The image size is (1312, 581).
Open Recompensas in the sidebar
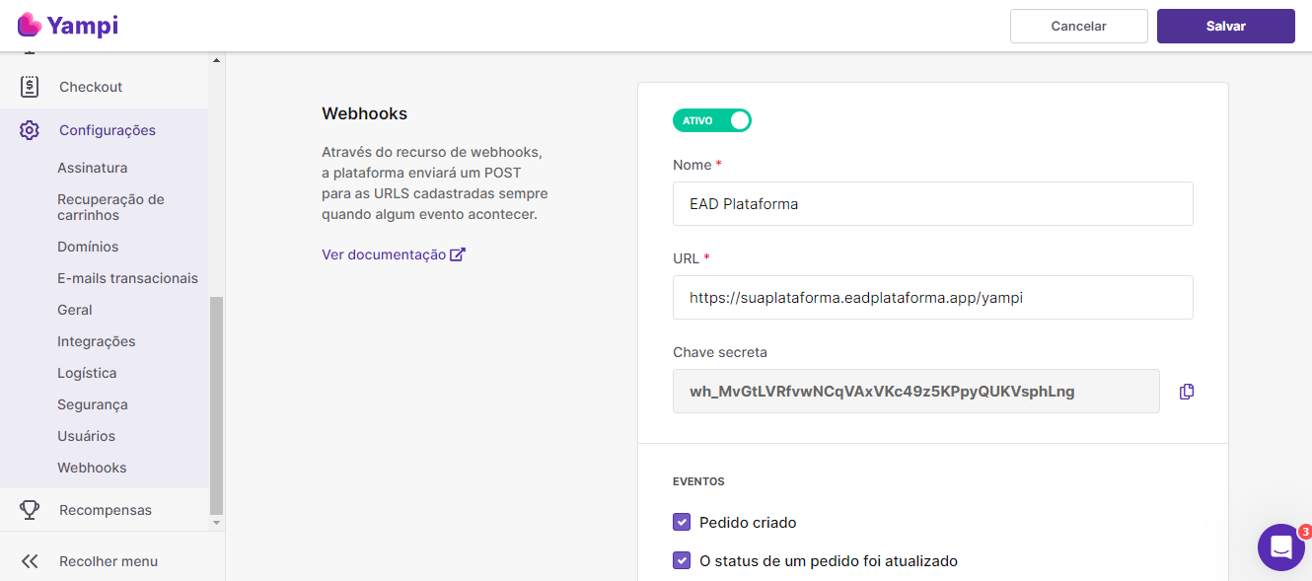[x=106, y=510]
